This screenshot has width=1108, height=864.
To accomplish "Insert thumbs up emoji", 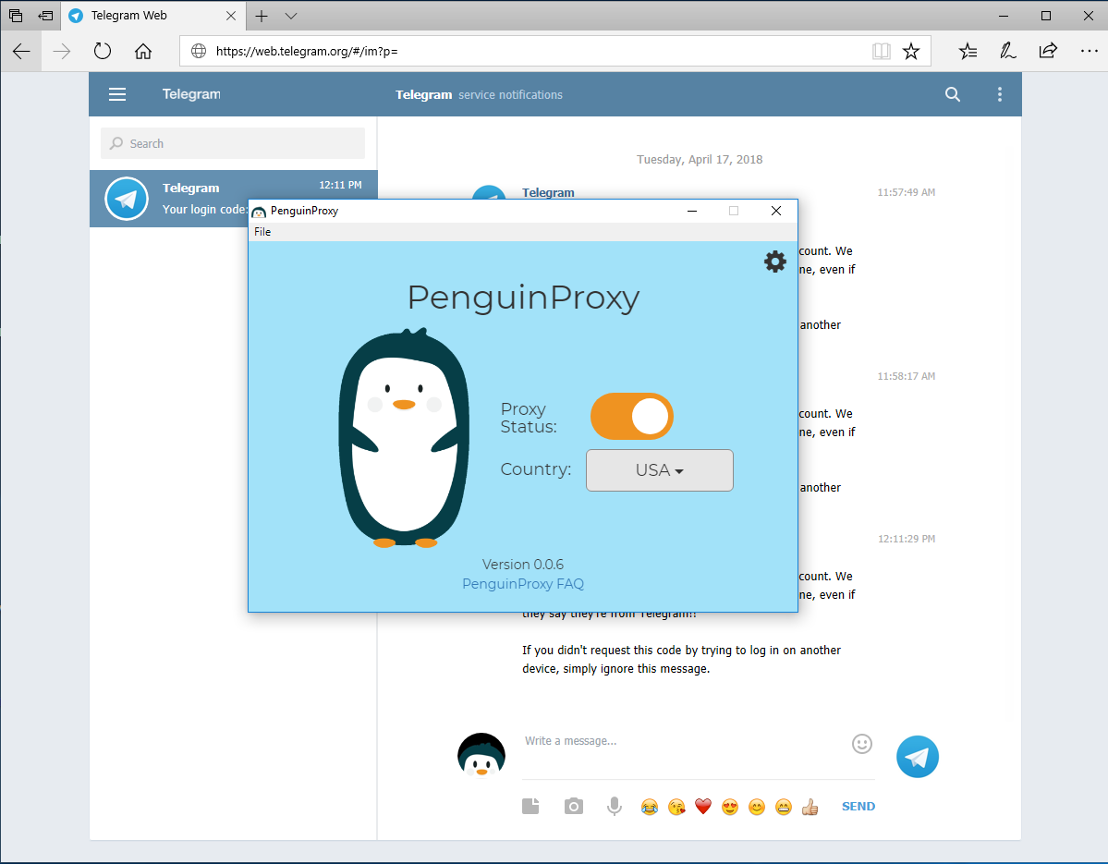I will 810,807.
